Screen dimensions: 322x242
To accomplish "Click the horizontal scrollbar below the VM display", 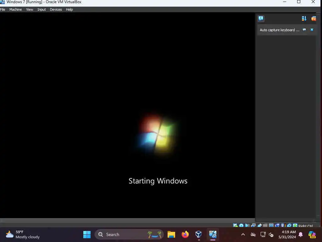I will (127, 220).
